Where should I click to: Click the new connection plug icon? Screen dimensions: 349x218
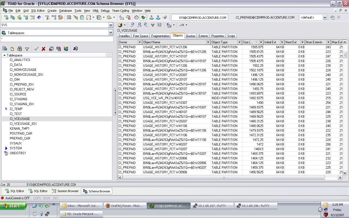[165, 17]
